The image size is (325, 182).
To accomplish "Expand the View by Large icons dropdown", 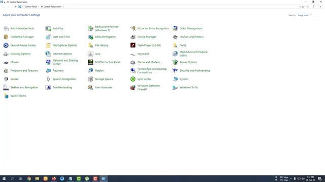I will coord(304,15).
